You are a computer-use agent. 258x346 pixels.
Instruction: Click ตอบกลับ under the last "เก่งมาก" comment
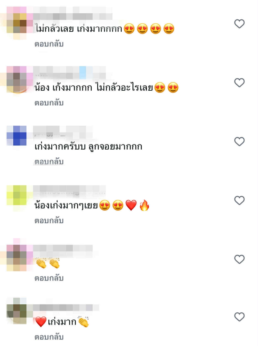coord(49,337)
